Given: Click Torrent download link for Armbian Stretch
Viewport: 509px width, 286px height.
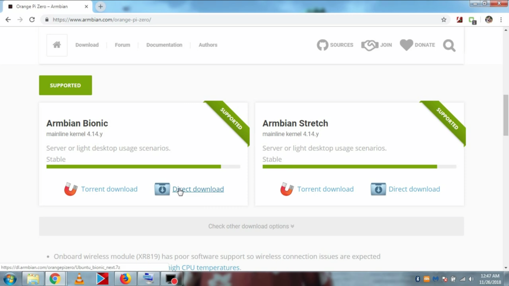Looking at the screenshot, I should coord(325,189).
